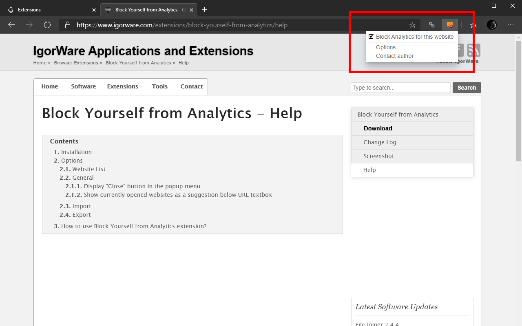
Task: Maximize the browser window
Action: point(493,6)
